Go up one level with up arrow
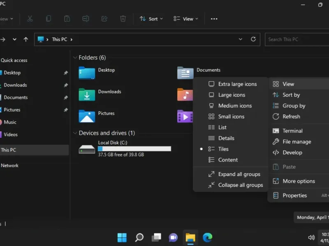Screen dimensions: 329x246 (26, 39)
